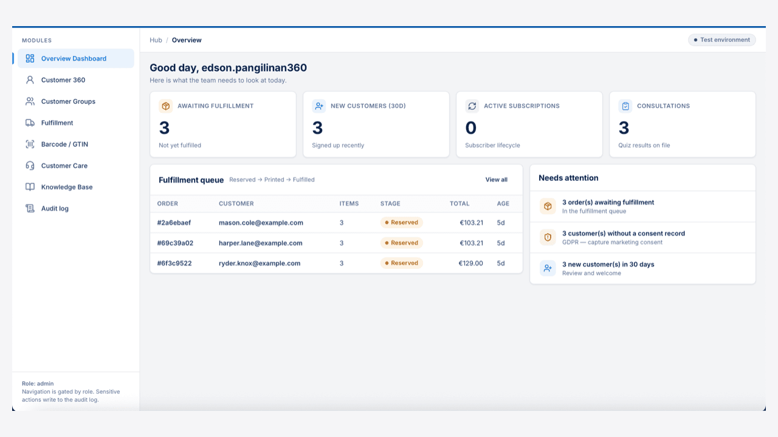Screen dimensions: 778x437
Task: Click Reserved stage badge for mason.cole
Action: (x=402, y=223)
